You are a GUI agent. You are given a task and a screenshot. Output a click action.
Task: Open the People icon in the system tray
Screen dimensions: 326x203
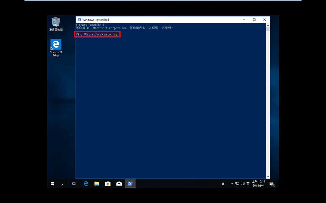pyautogui.click(x=224, y=184)
